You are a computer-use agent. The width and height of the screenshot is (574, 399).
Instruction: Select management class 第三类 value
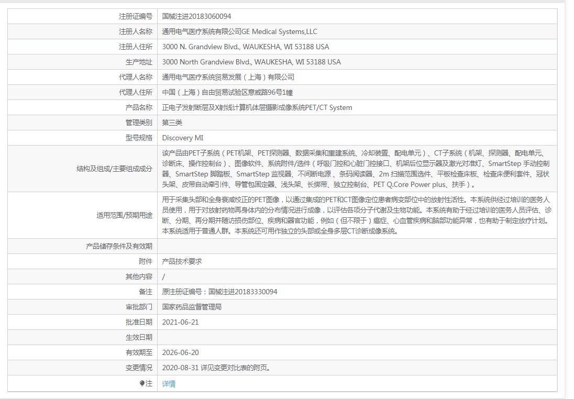coord(172,123)
